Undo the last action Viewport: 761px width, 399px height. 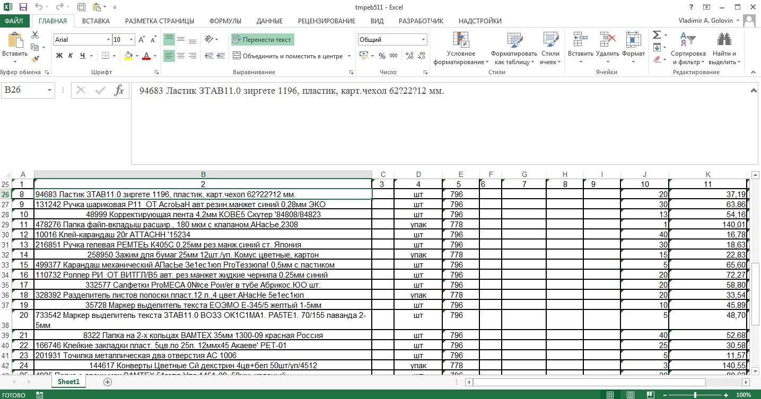[39, 7]
